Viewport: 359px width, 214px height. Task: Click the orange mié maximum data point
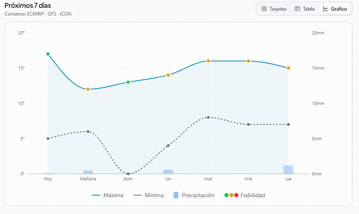point(248,61)
